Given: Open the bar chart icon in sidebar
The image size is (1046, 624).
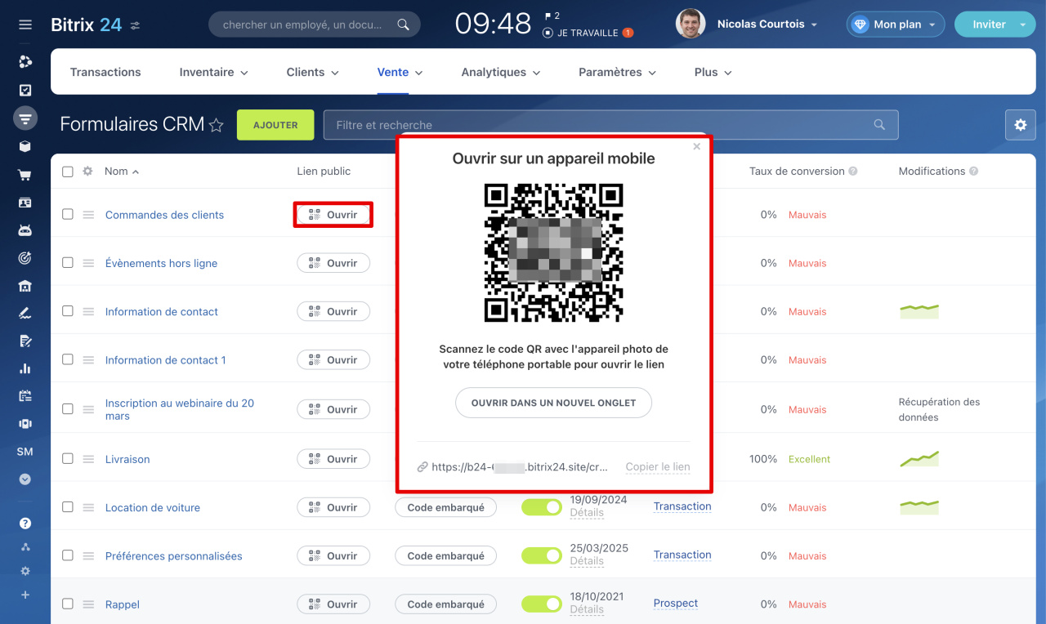Looking at the screenshot, I should (25, 368).
